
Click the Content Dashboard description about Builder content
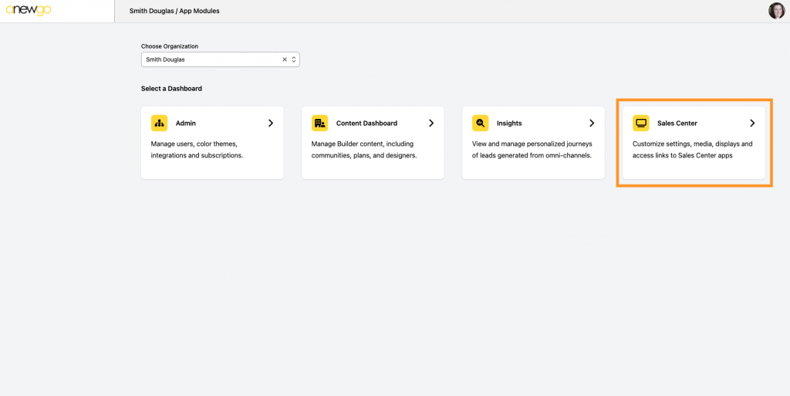(x=364, y=150)
